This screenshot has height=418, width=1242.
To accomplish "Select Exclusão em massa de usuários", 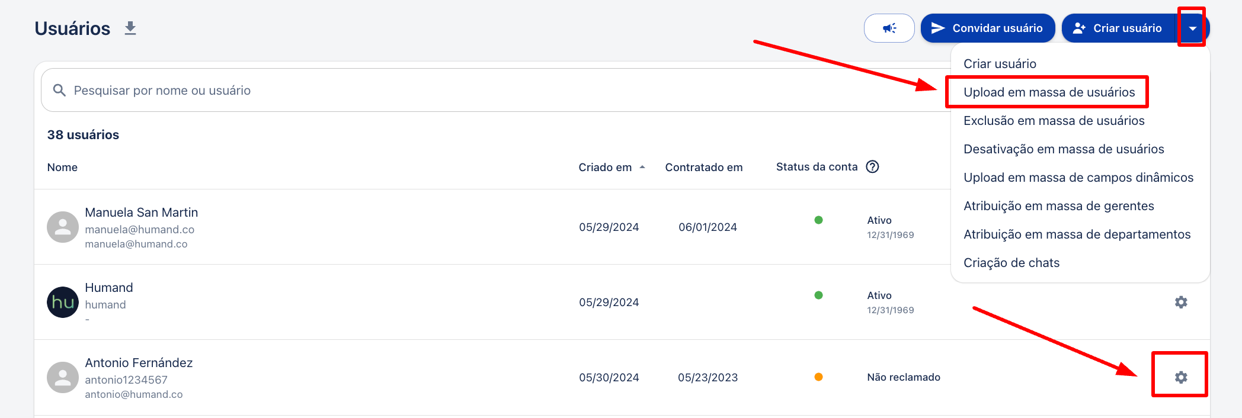I will (1054, 121).
